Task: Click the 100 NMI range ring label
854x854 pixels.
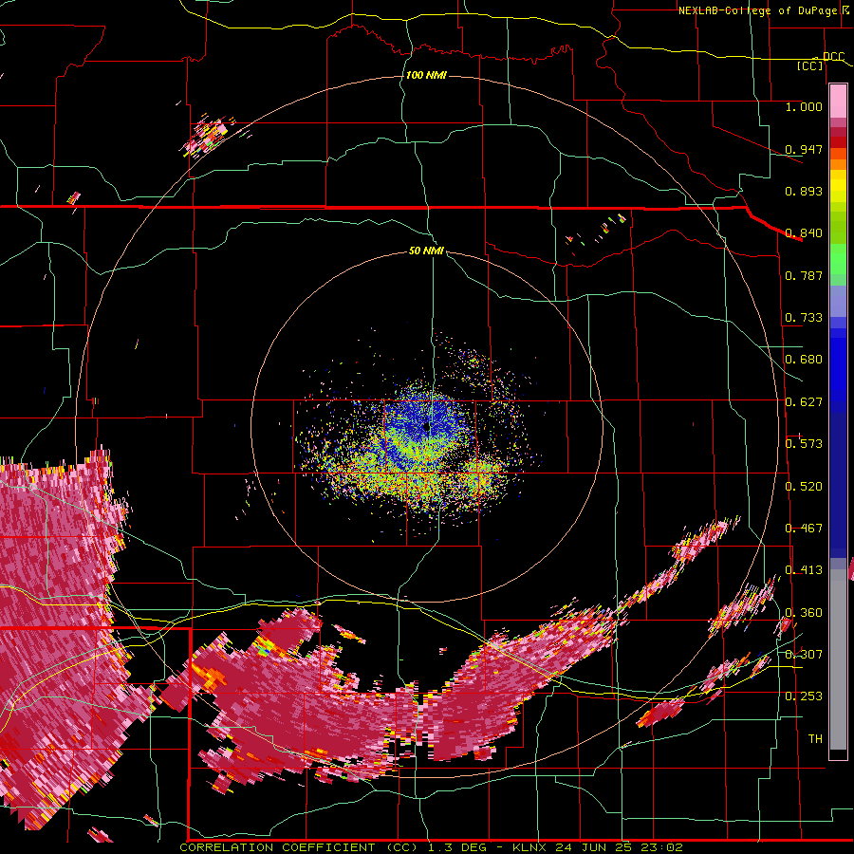Action: pos(426,75)
